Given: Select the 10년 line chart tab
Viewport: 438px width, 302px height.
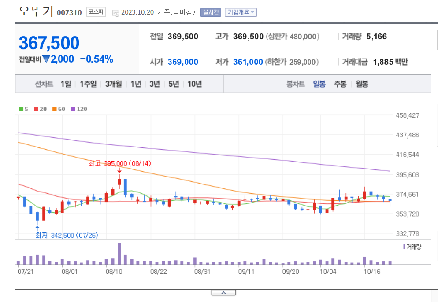Looking at the screenshot, I should click(x=195, y=84).
